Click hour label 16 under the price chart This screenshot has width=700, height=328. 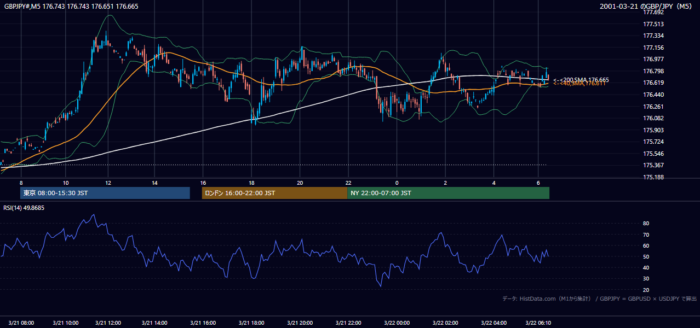[203, 183]
